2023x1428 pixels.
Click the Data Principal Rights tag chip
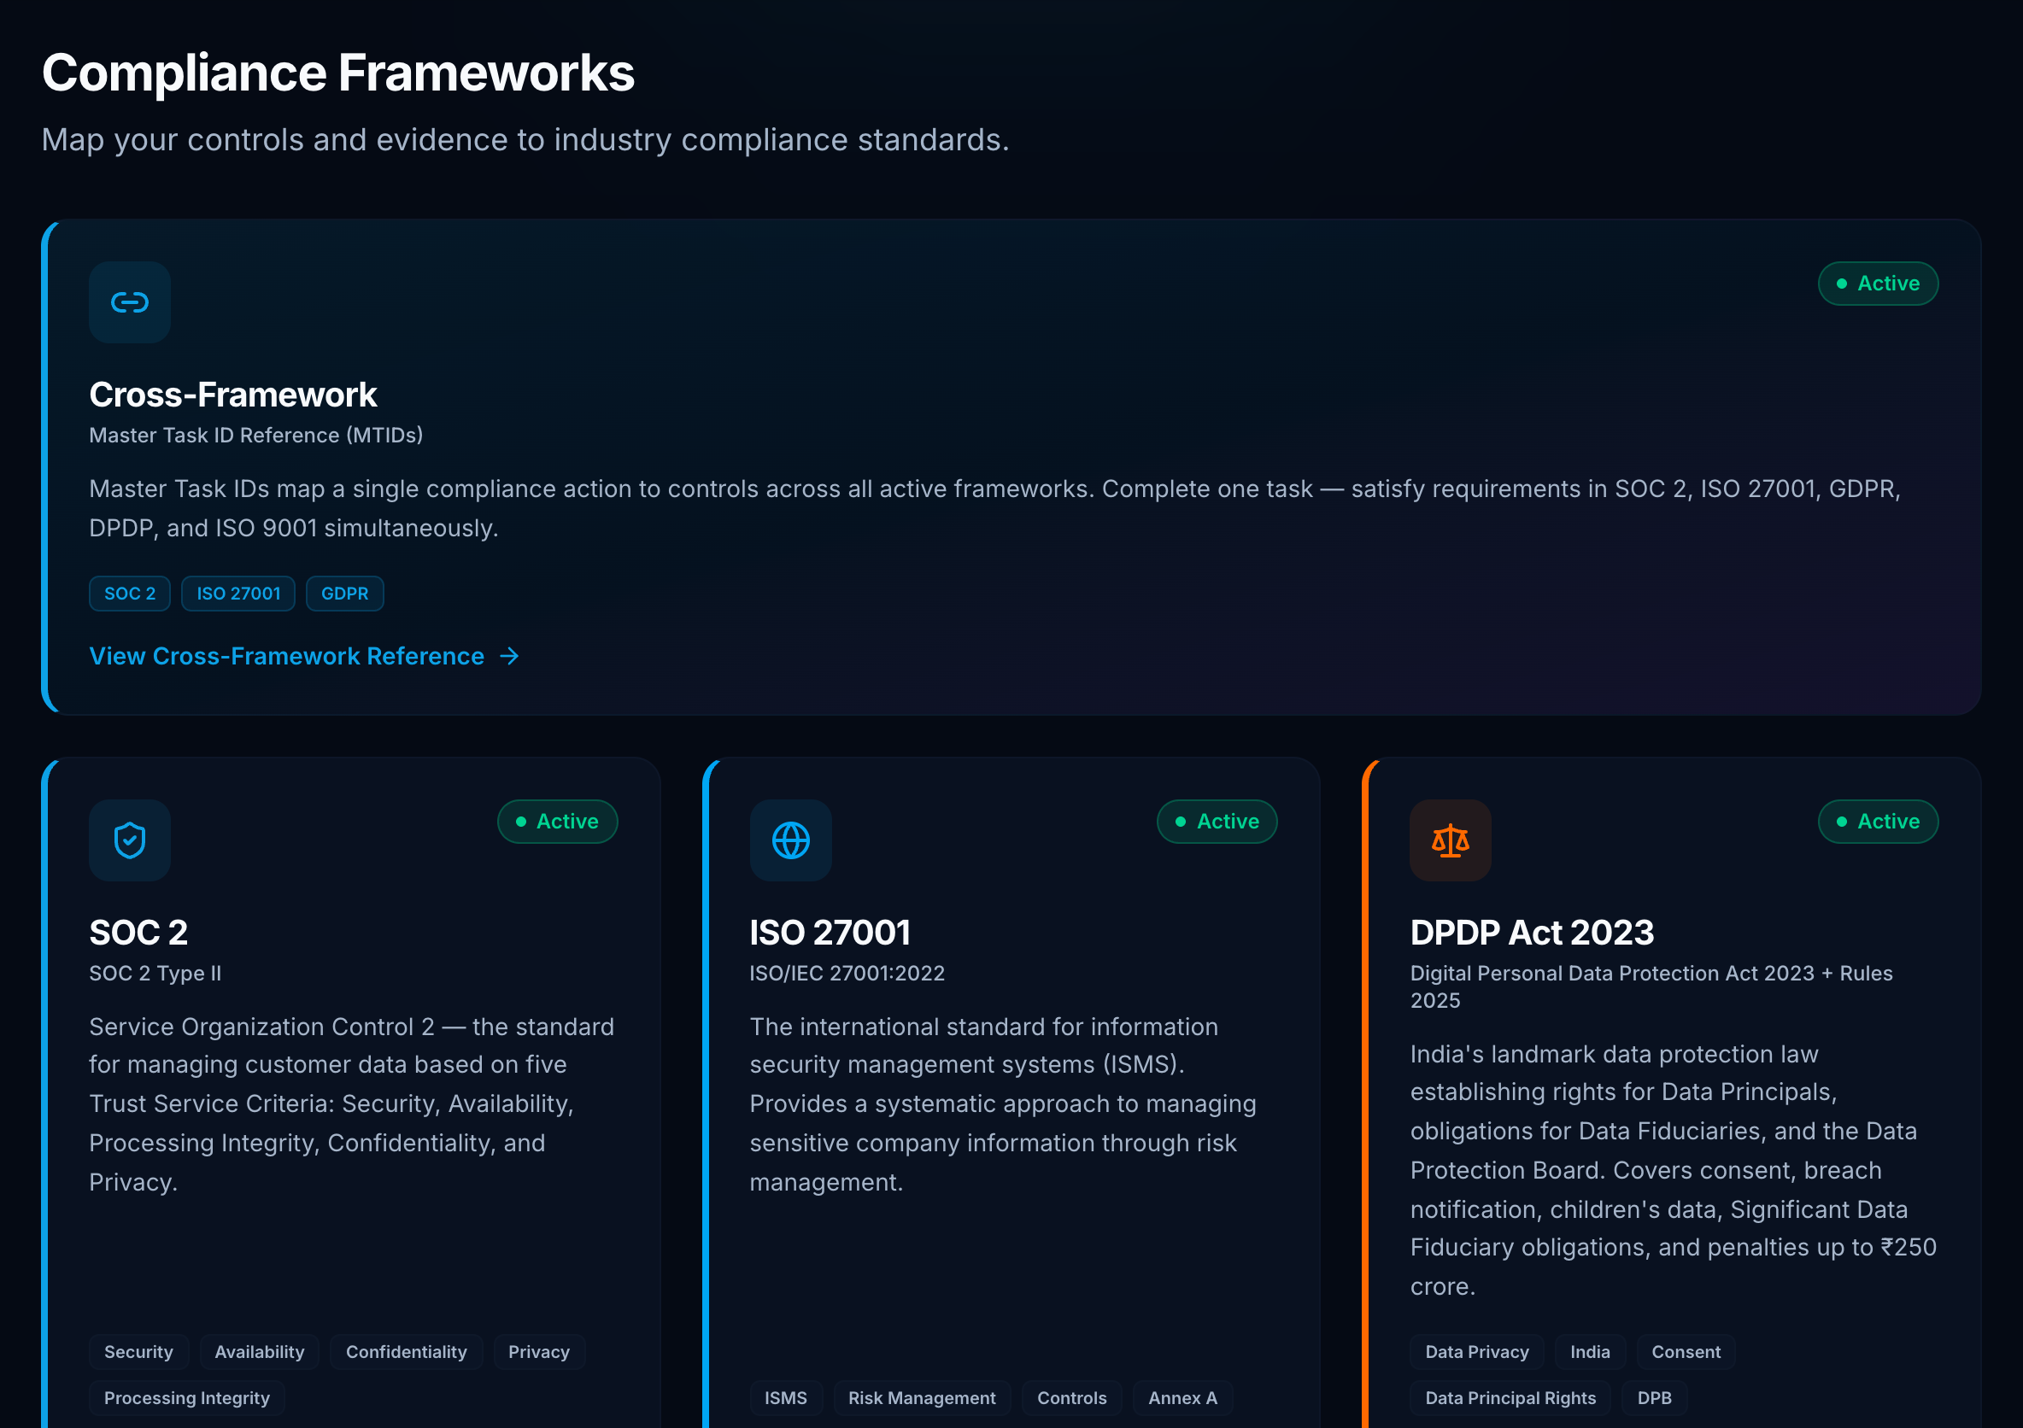(x=1510, y=1397)
